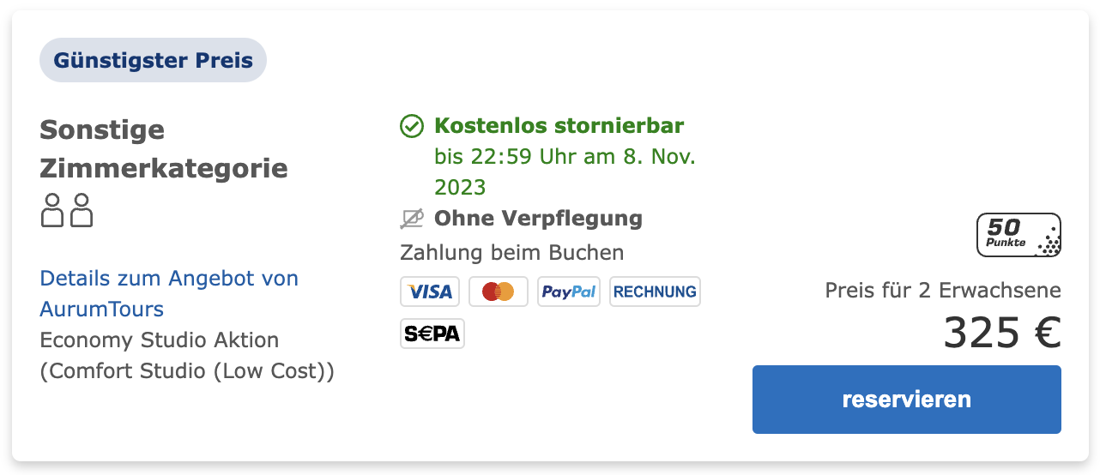Click the first person silhouette icon
This screenshot has height=475, width=1100.
pos(52,210)
